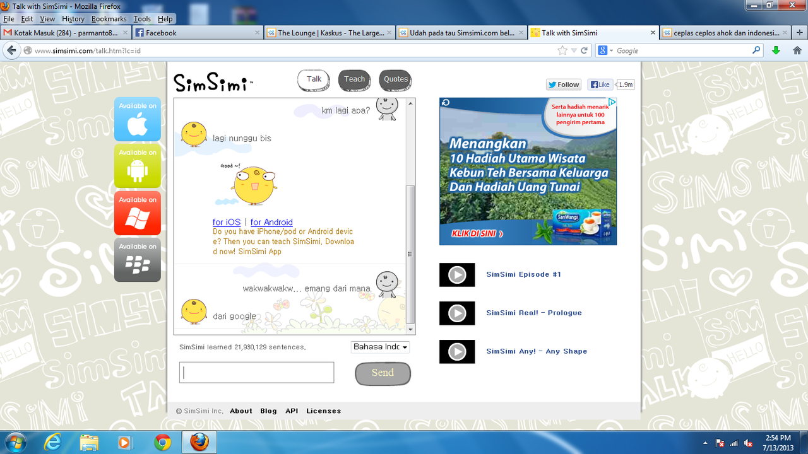Open the Bookmarks menu
The image size is (808, 454).
click(109, 19)
